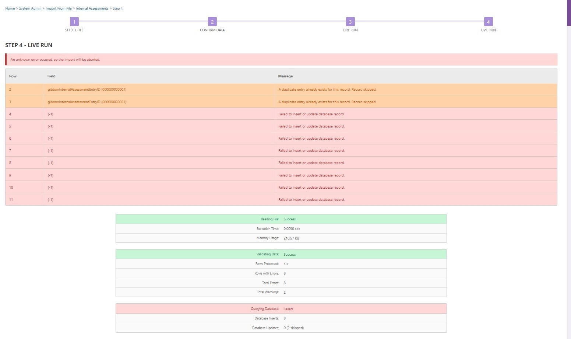
Task: Click the Validating Data Success status row
Action: [x=281, y=254]
